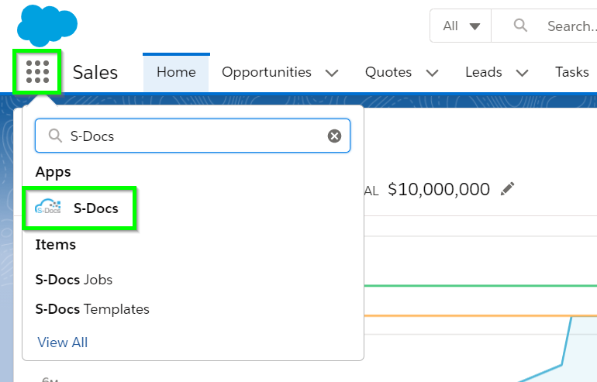The width and height of the screenshot is (597, 382).
Task: Select the S-Docs Jobs item
Action: tap(74, 280)
